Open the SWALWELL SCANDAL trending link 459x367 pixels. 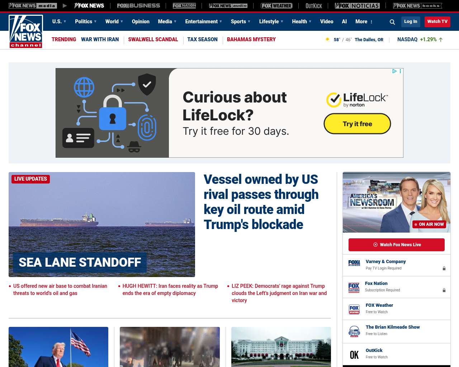pos(153,39)
